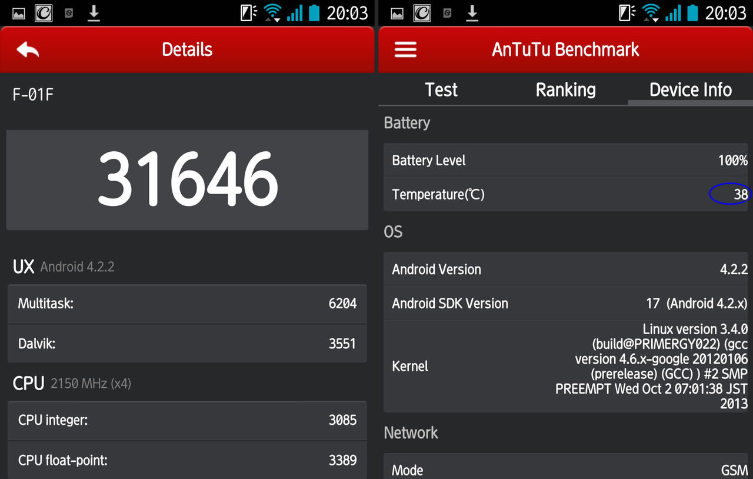The image size is (753, 479).
Task: Tap the Android Version value 4.2.2
Action: click(x=734, y=270)
